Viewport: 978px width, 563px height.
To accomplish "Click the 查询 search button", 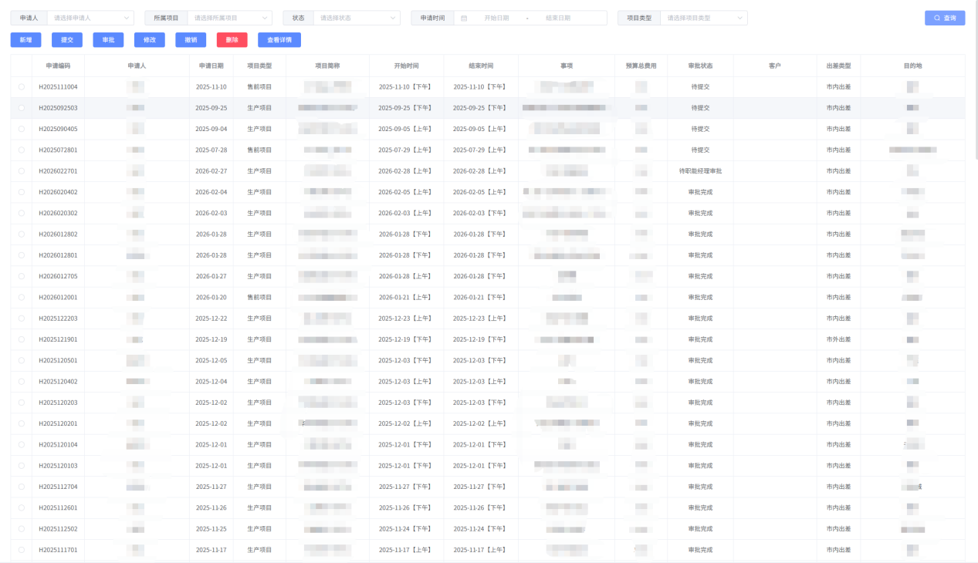I will tap(944, 18).
